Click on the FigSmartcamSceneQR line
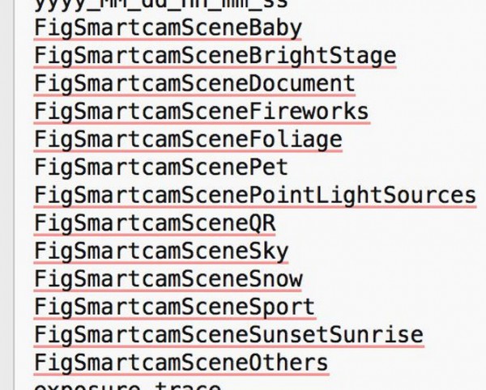486x390 pixels. click(155, 223)
